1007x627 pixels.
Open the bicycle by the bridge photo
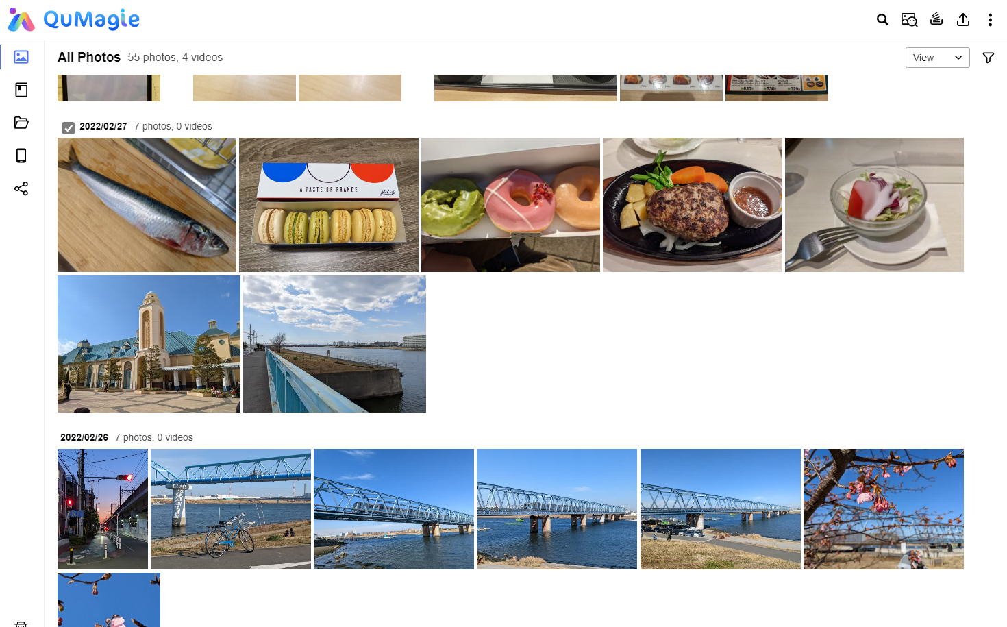pos(231,509)
